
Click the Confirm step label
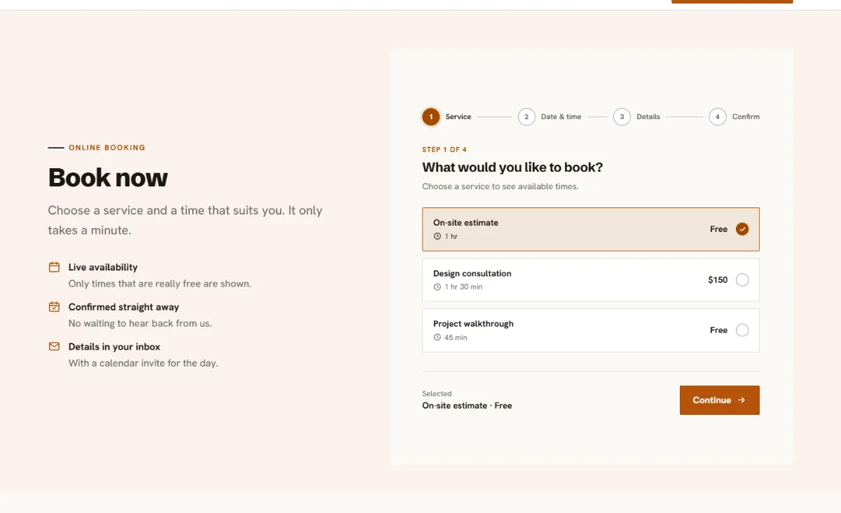[746, 116]
